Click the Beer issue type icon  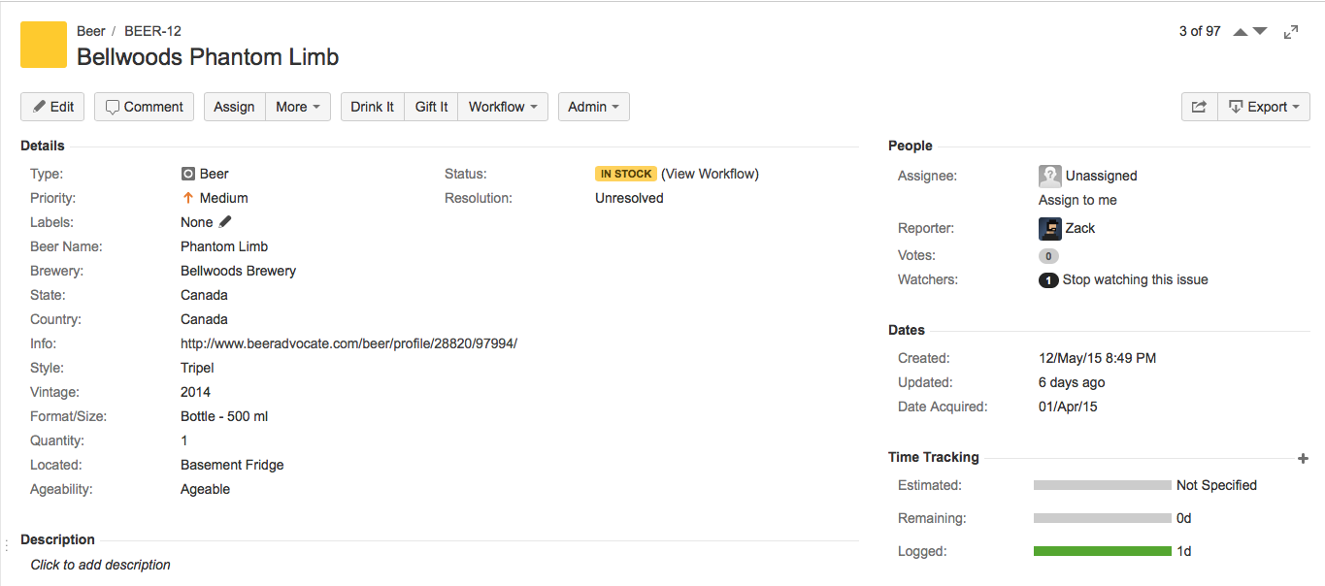(188, 175)
